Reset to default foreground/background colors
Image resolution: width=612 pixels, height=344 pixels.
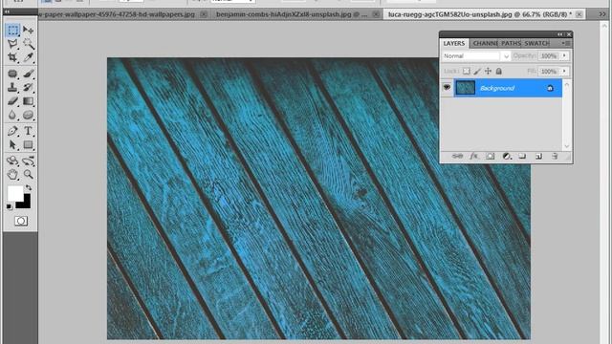(10, 207)
